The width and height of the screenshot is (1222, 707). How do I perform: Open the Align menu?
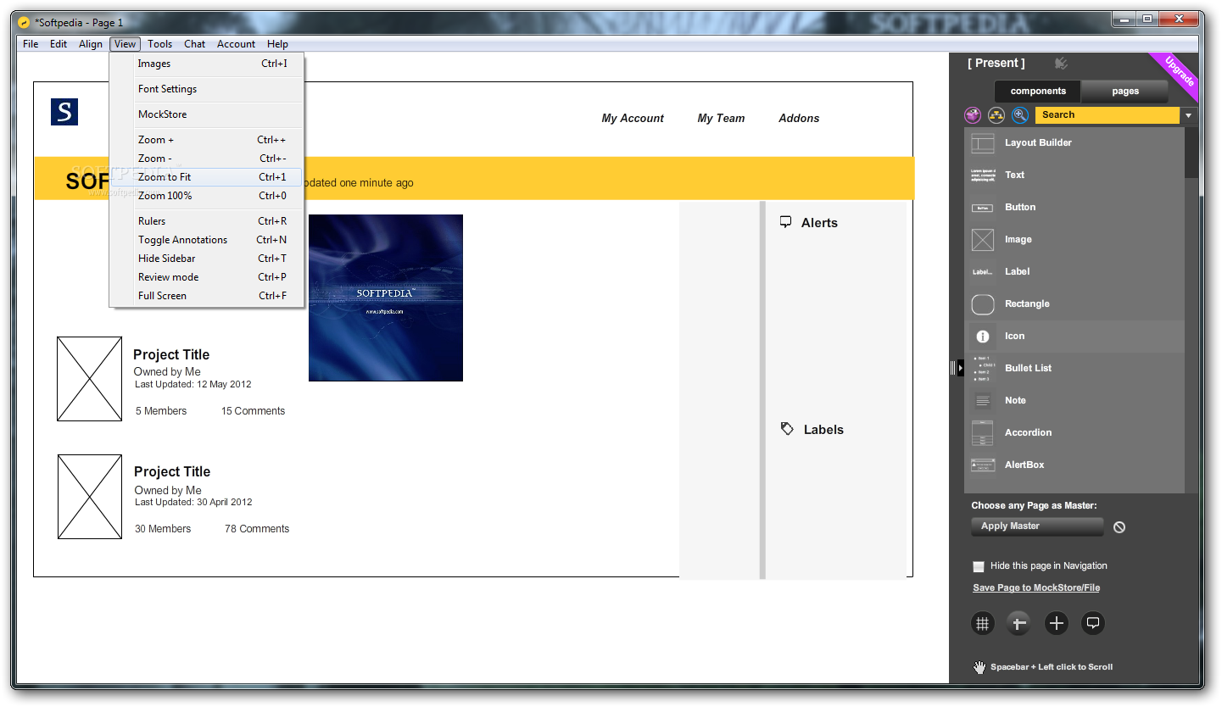91,44
